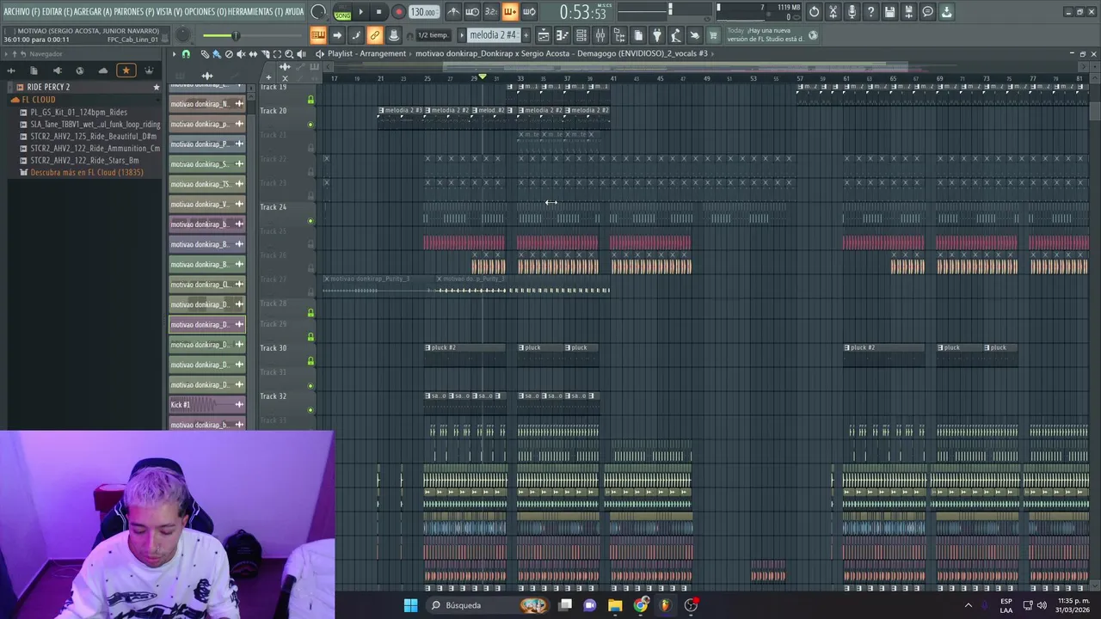Add new pattern with plus button
Screen dimensions: 1101x619
(525, 35)
